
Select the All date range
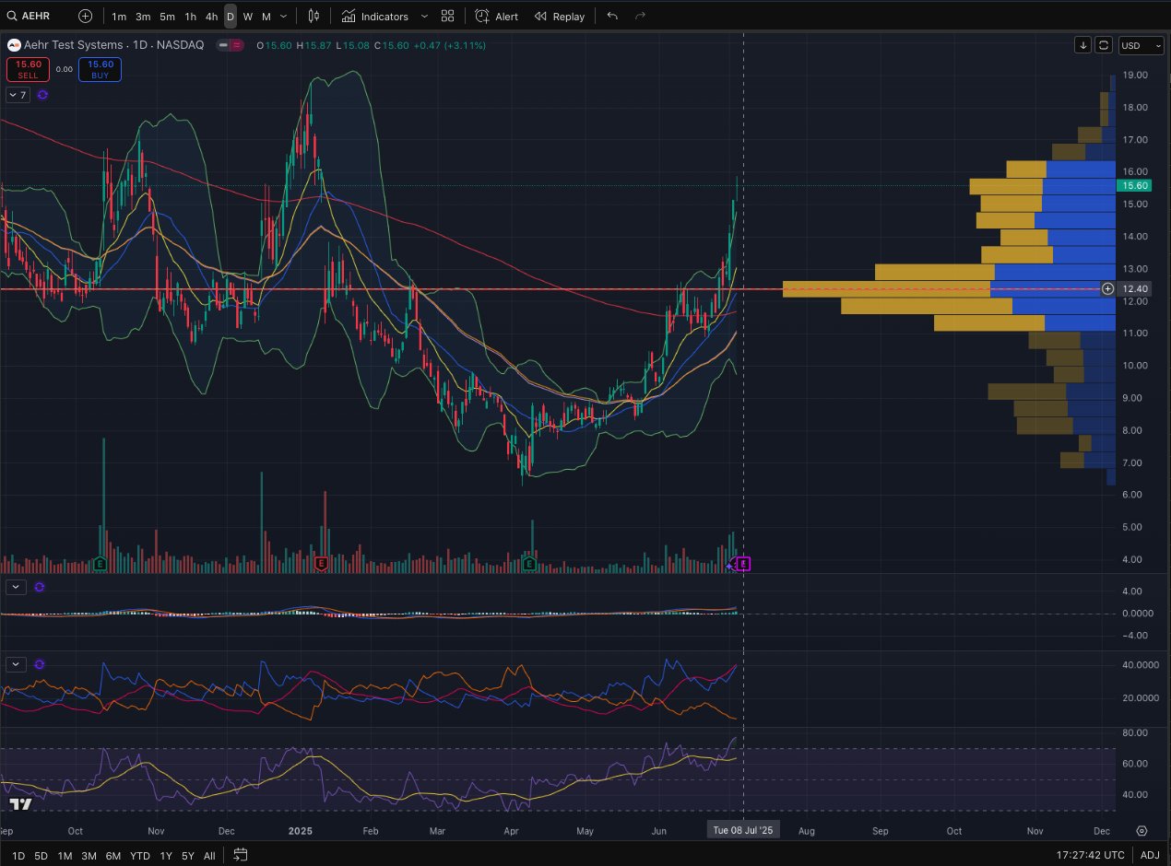point(209,856)
